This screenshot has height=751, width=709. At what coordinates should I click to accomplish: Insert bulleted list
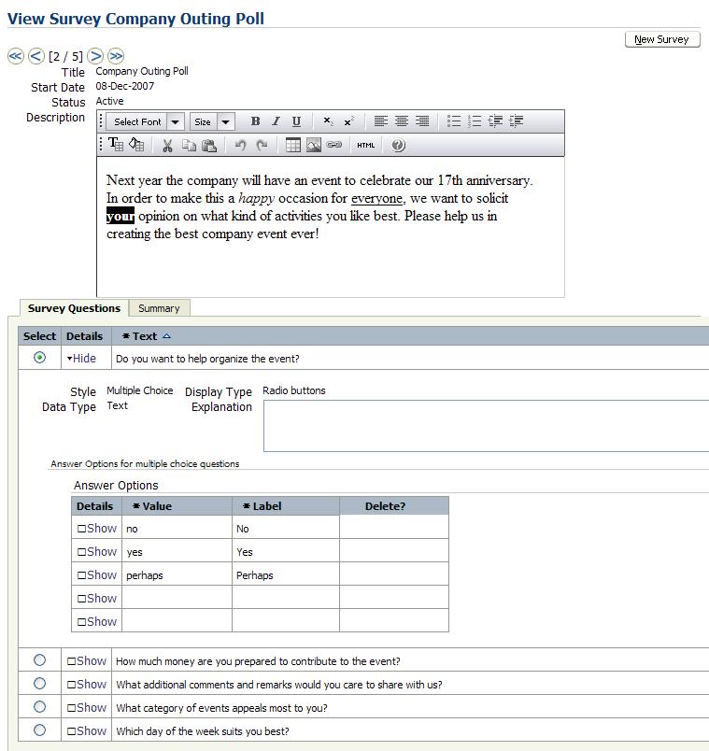point(454,121)
